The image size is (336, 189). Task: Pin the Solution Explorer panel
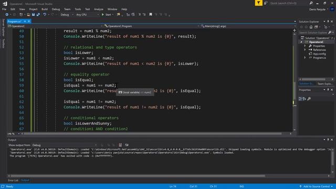[328, 22]
